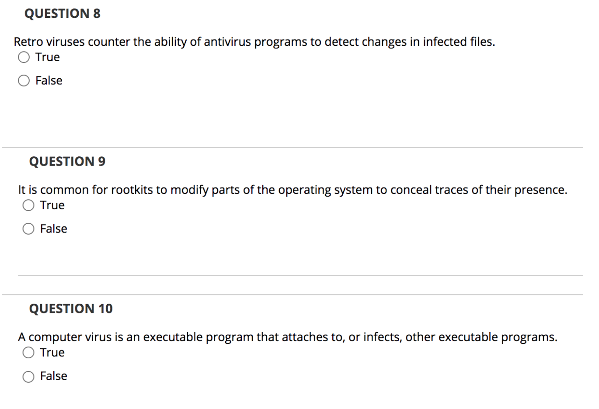This screenshot has width=599, height=409.
Task: Click the True label under Question 10
Action: click(x=52, y=351)
